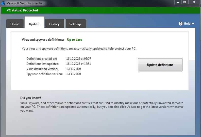Open the History tab
This screenshot has height=137, width=201.
[x=54, y=24]
